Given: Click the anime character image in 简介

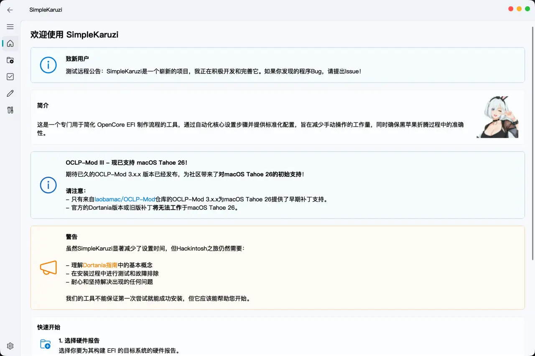Looking at the screenshot, I should (x=497, y=116).
